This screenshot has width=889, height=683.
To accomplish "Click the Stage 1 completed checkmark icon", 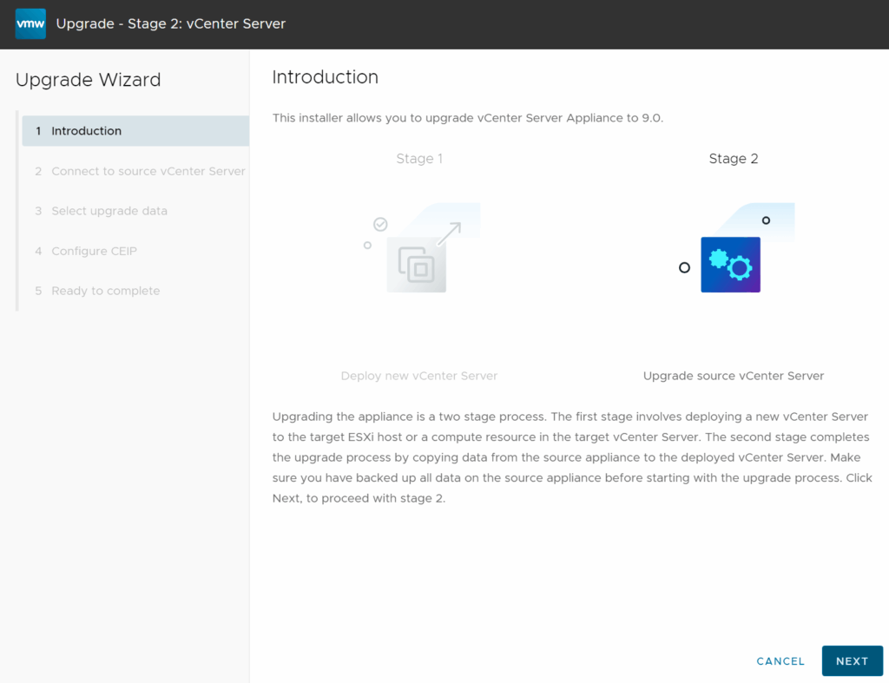I will [380, 225].
